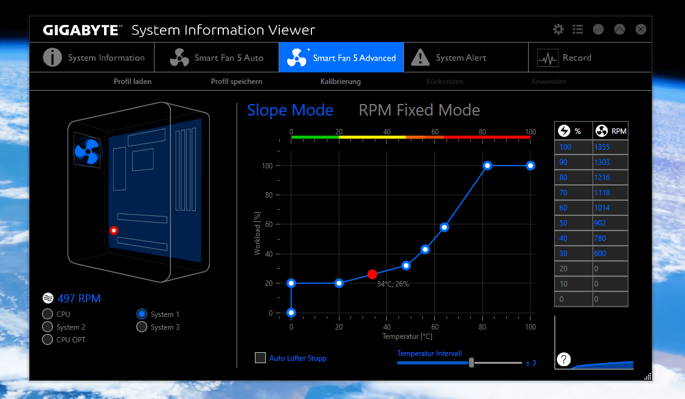Open the list view icon in title bar

click(x=578, y=29)
